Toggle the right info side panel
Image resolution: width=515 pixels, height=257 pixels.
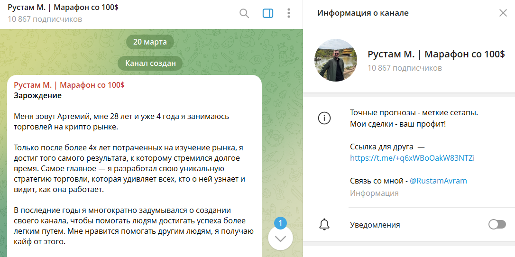coord(268,14)
